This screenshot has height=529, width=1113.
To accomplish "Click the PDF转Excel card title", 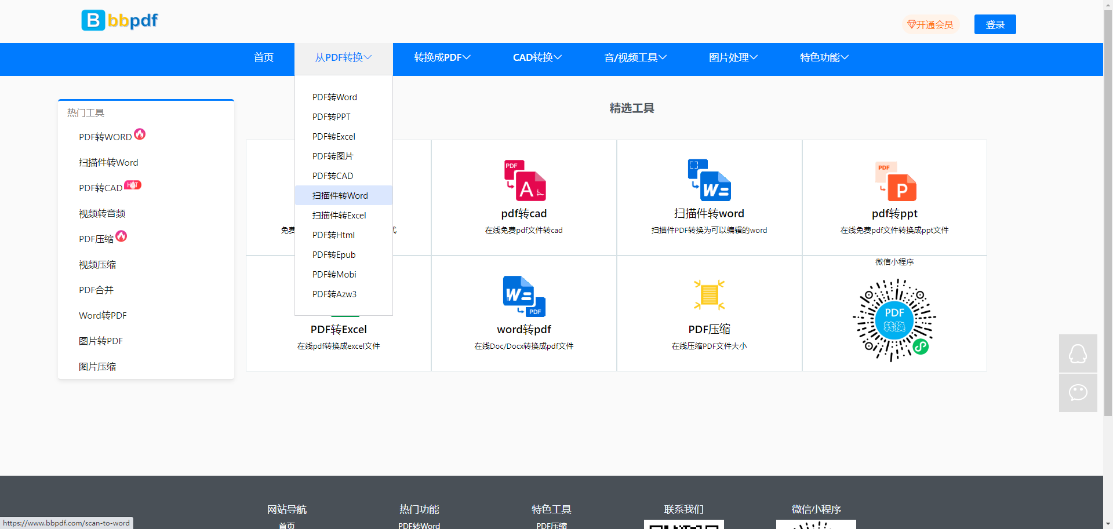I will click(339, 329).
